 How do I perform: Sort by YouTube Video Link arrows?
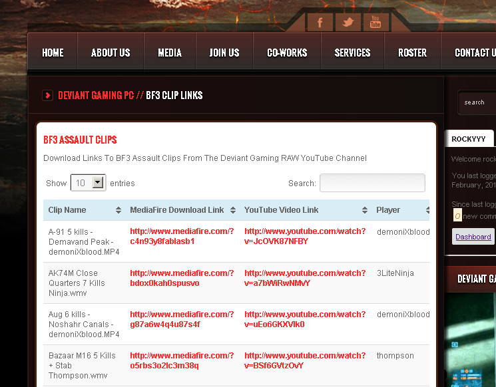(x=365, y=210)
